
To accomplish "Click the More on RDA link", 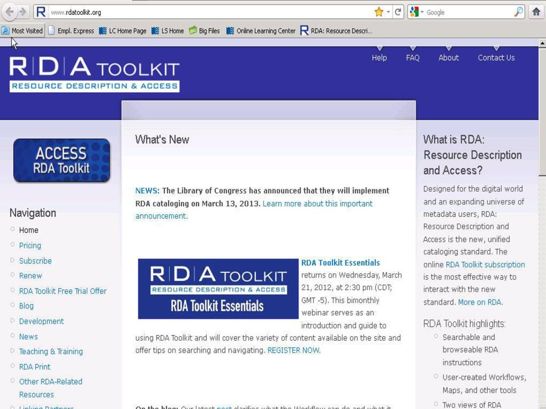I will 480,302.
